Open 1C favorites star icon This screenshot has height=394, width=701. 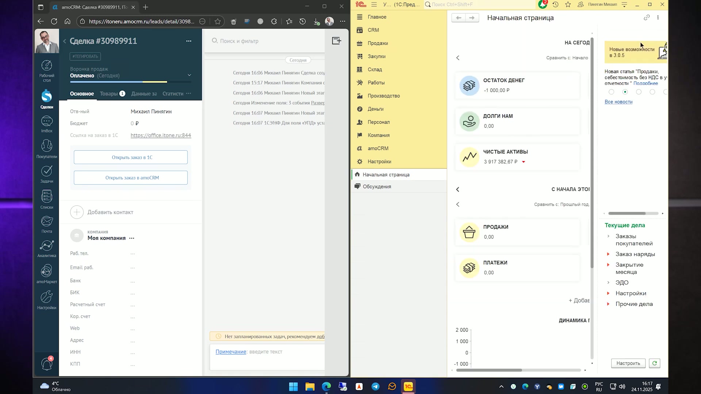tap(568, 4)
